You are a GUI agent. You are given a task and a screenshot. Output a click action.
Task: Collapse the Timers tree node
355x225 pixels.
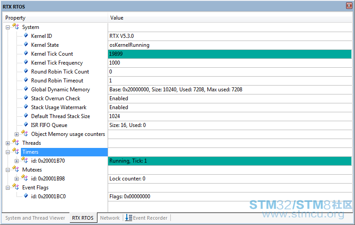(8, 152)
